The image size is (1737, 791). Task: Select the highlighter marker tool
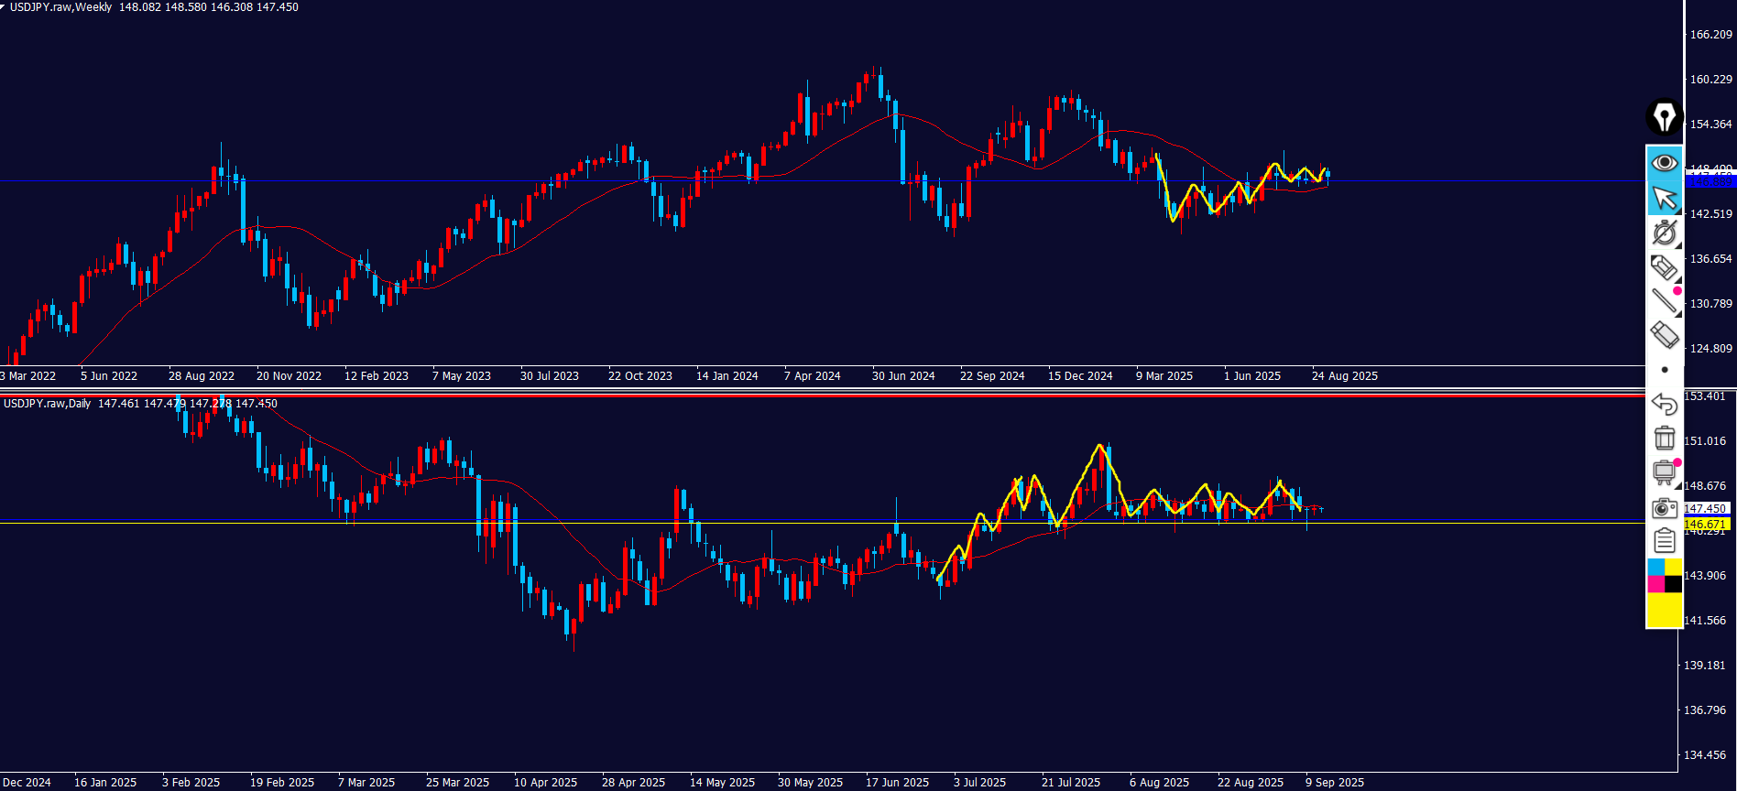click(x=1664, y=267)
